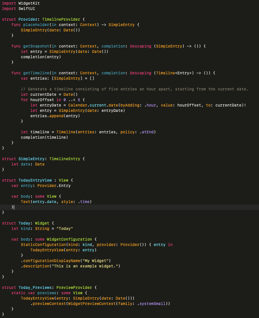The height and width of the screenshot is (318, 259).
Task: Click the '.atEnd' policy value
Action: [146, 132]
